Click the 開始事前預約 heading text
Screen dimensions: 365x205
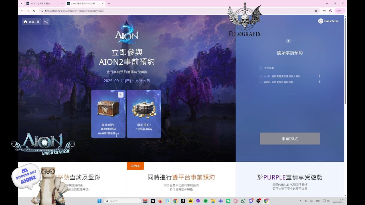(x=290, y=53)
